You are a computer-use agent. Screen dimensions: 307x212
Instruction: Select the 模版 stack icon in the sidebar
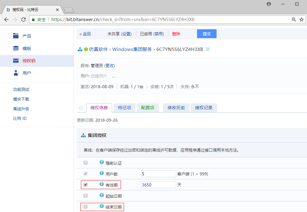[x=16, y=48]
